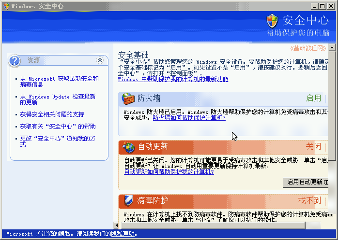Open 获得安全相关问题的支持 link

pos(52,114)
